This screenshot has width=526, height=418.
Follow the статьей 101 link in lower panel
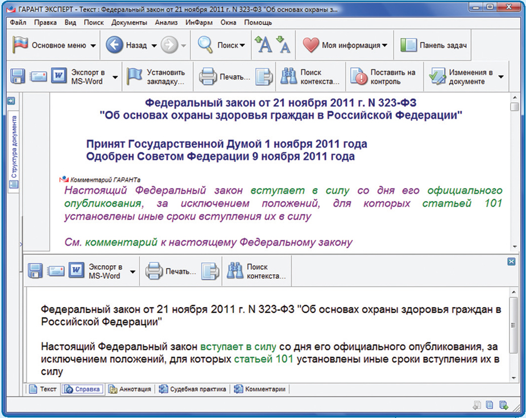tap(254, 359)
